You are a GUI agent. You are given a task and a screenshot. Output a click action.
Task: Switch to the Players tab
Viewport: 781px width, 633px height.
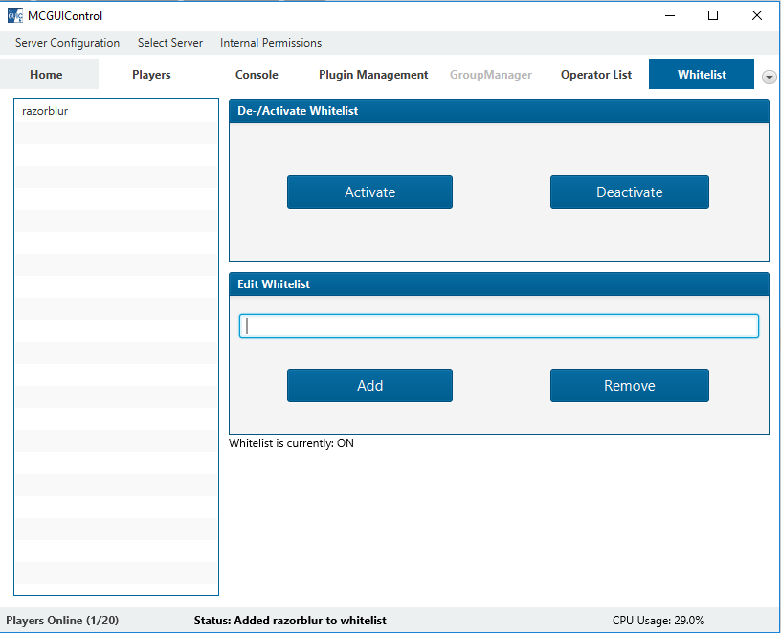point(151,75)
